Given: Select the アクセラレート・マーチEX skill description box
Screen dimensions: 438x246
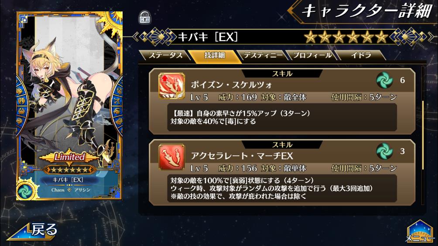Looking at the screenshot, I should [x=282, y=188].
